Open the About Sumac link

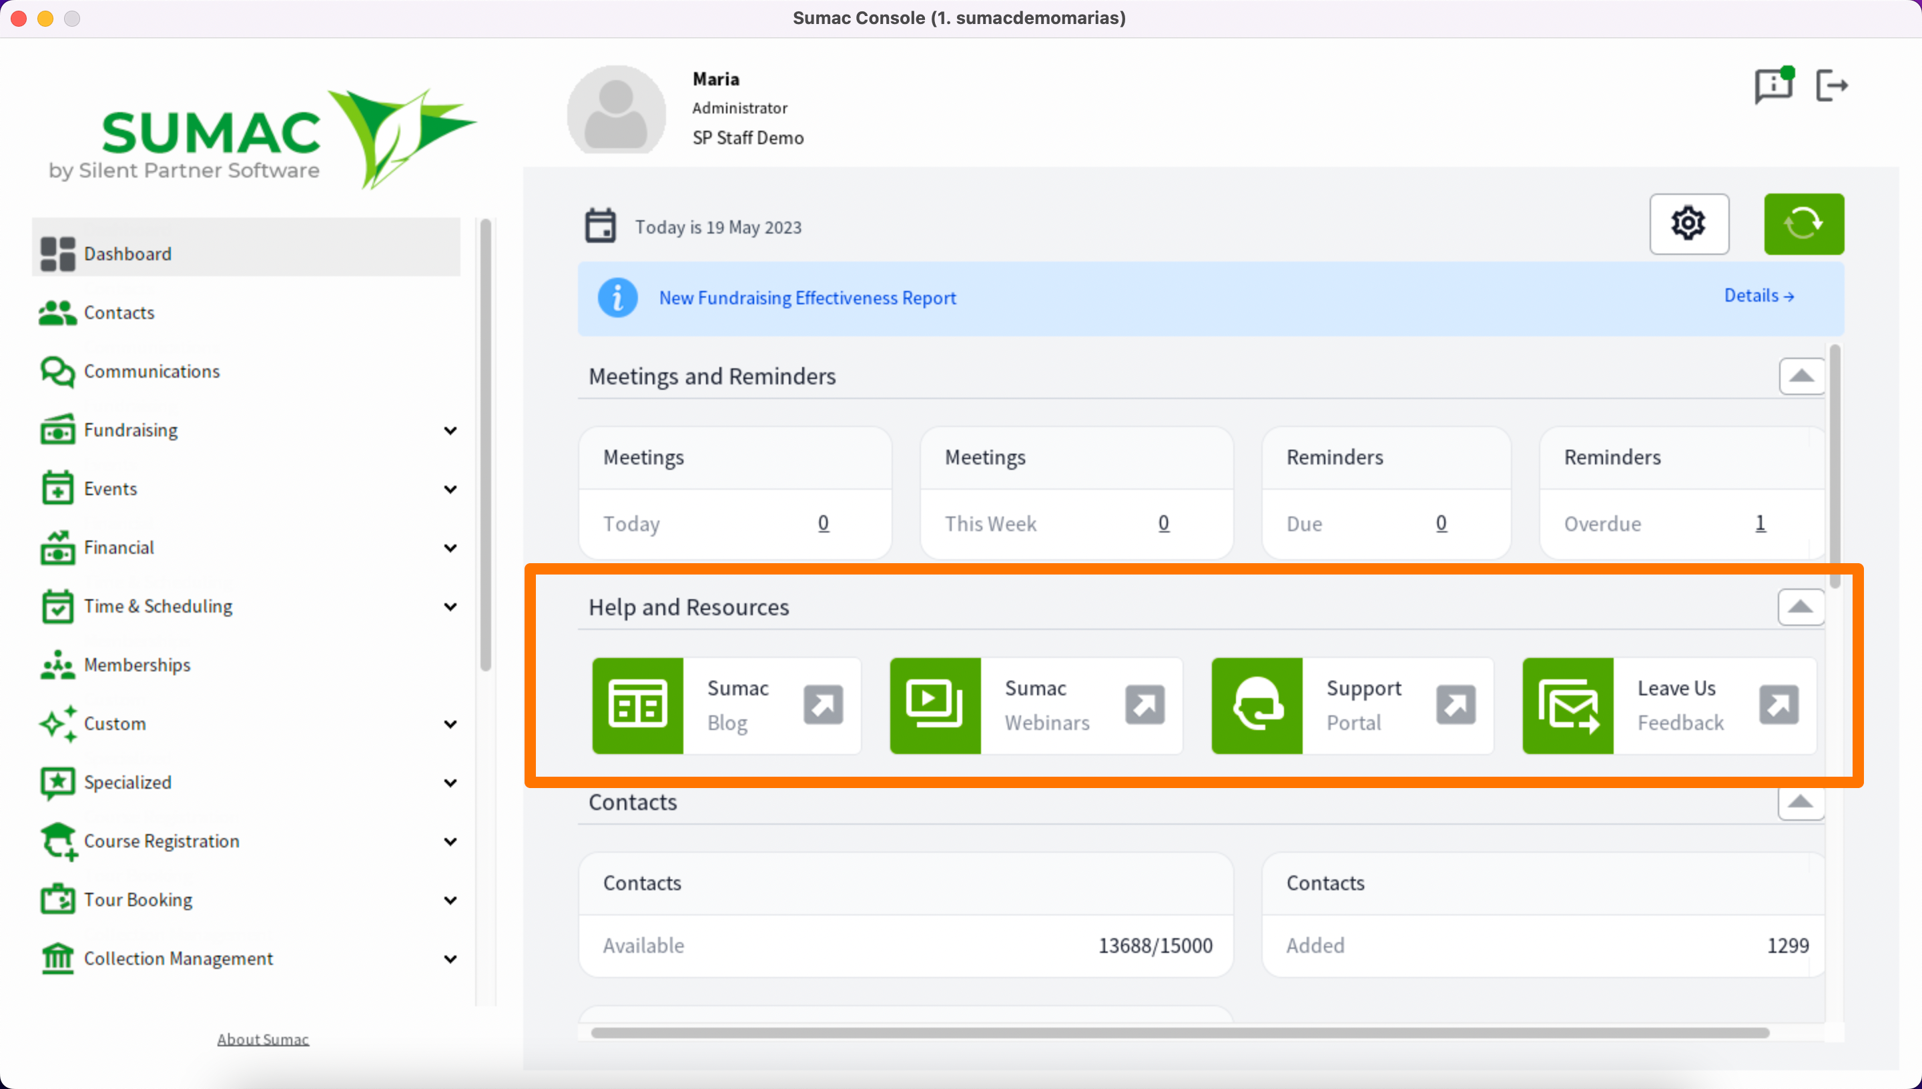pyautogui.click(x=262, y=1039)
